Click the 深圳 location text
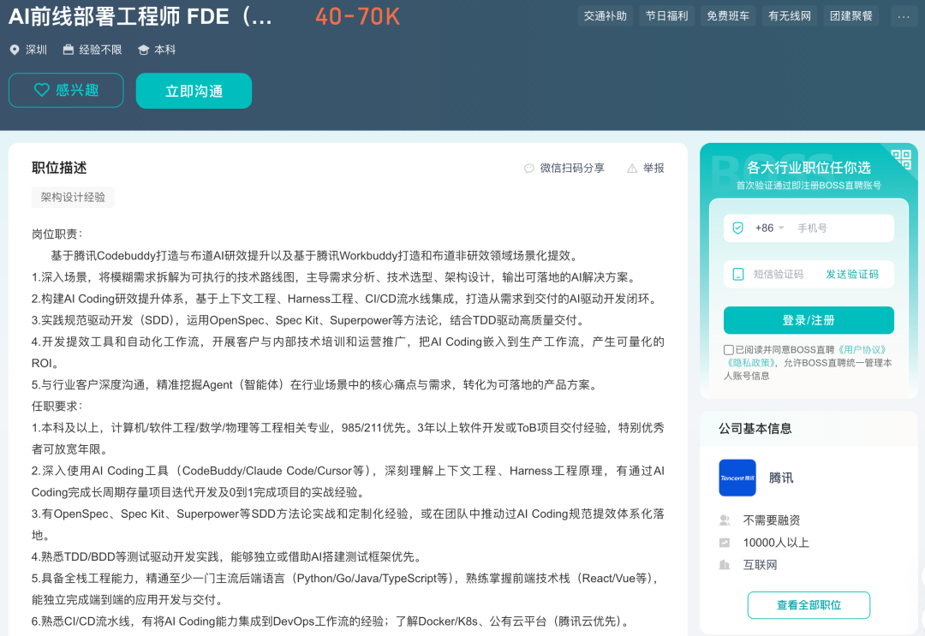This screenshot has height=636, width=925. [x=36, y=51]
